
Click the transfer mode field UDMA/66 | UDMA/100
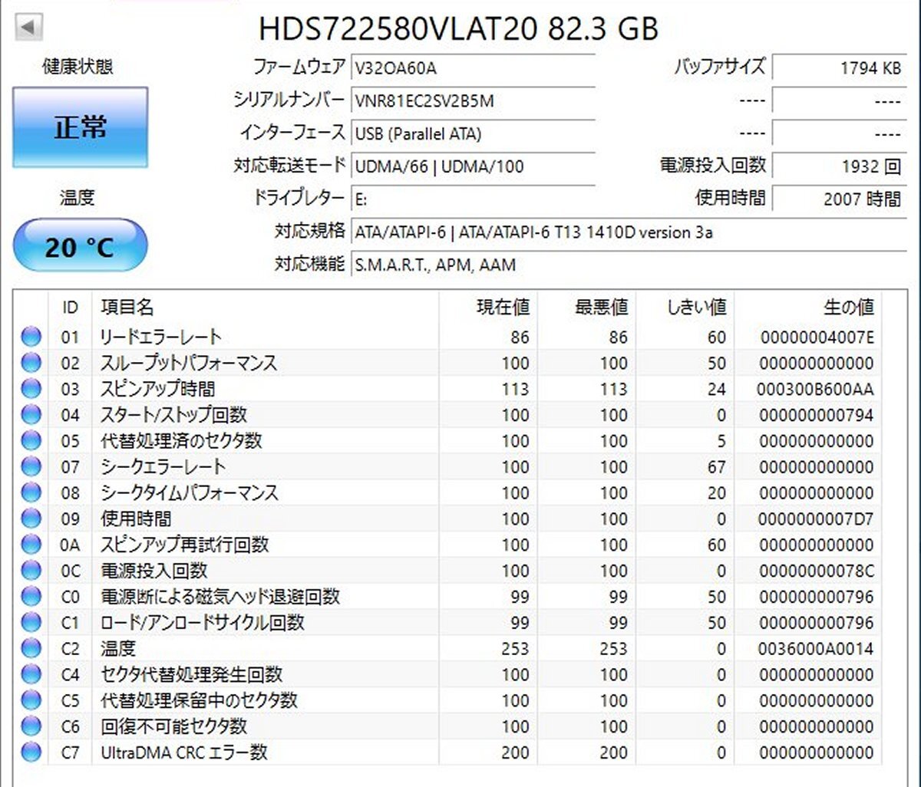473,166
